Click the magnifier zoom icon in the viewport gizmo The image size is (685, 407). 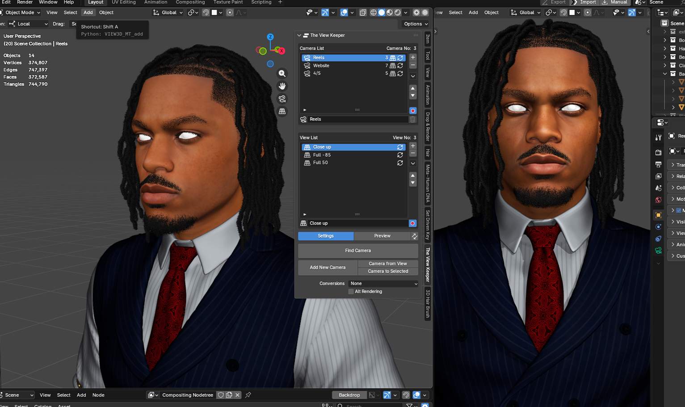(x=282, y=73)
